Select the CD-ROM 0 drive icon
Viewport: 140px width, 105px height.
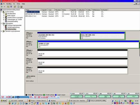click(27, 76)
